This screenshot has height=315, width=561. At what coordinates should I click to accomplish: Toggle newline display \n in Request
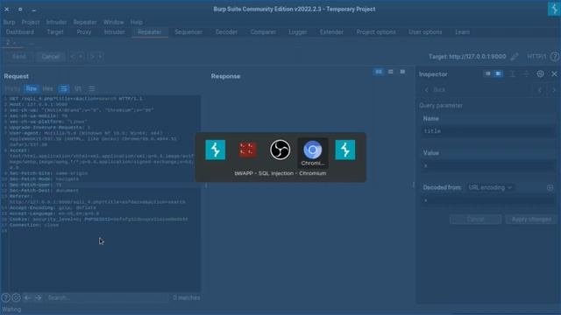pyautogui.click(x=78, y=88)
